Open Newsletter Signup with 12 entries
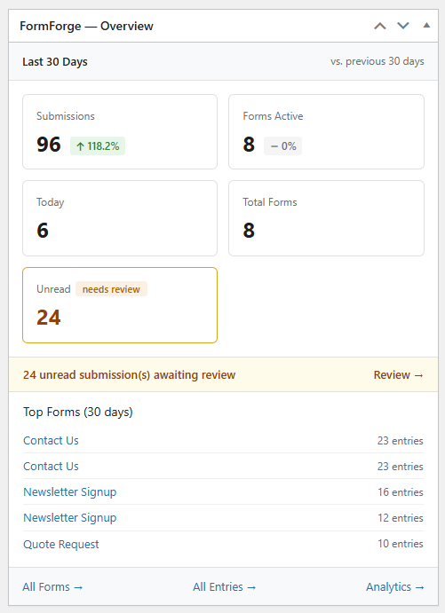The width and height of the screenshot is (445, 613). [69, 518]
